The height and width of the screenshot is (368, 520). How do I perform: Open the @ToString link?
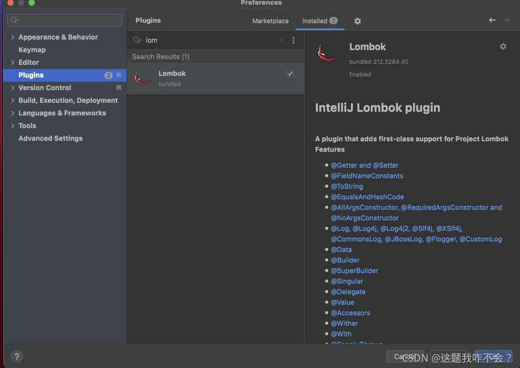pos(347,187)
